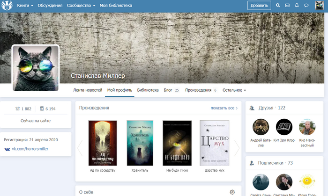This screenshot has width=328, height=196.
Task: Open the user avatar in top bar
Action: tap(320, 6)
